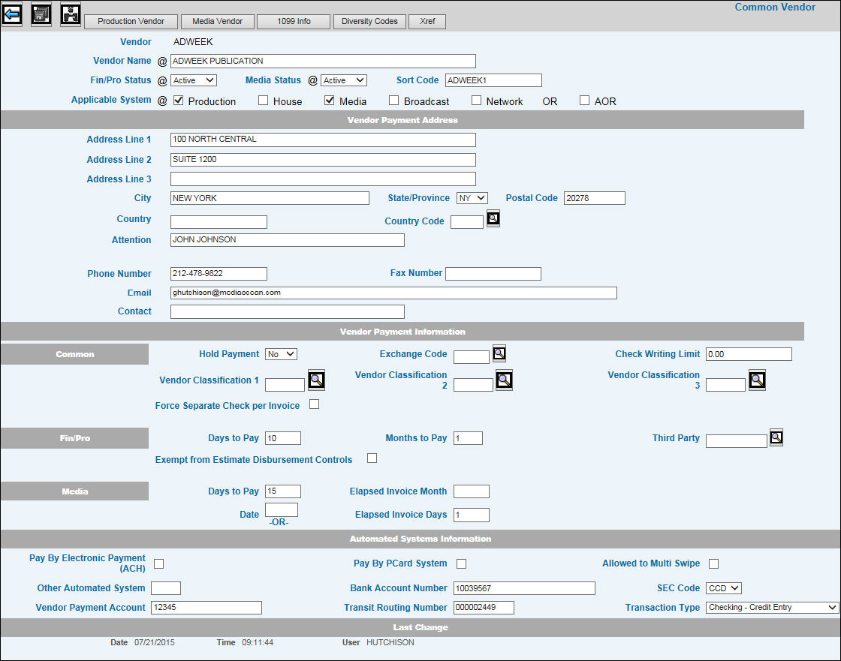The width and height of the screenshot is (841, 661).
Task: Open Vendor Classification 3 lookup icon
Action: point(757,380)
